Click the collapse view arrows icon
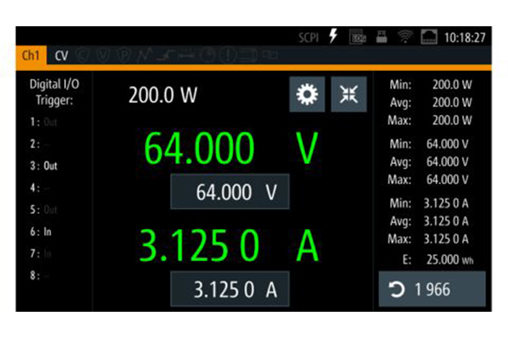Viewport: 508px width, 338px height. (348, 95)
